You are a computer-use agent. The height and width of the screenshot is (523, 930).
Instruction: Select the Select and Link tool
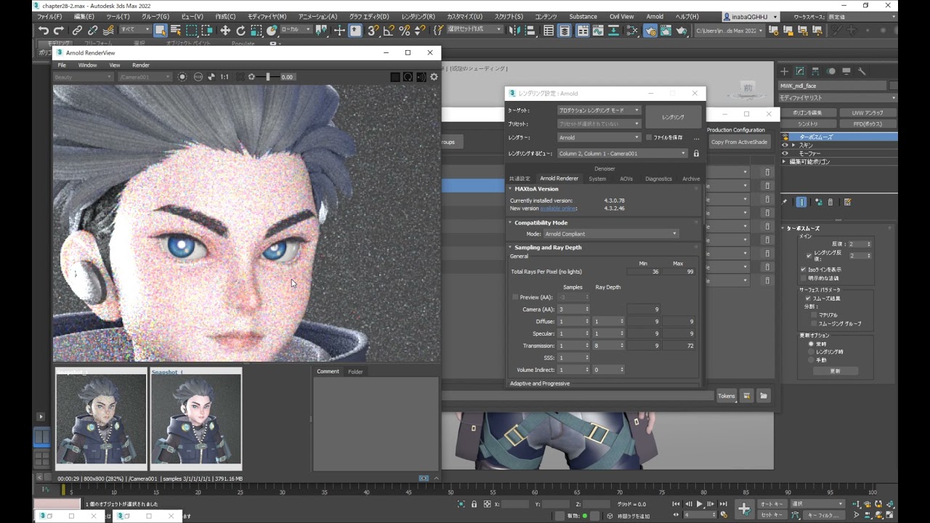[77, 31]
